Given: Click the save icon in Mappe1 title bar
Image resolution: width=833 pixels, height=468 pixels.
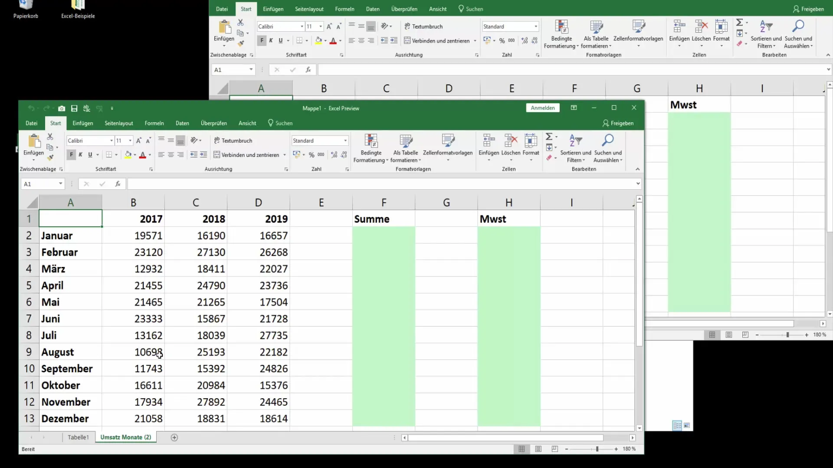Looking at the screenshot, I should tap(74, 108).
